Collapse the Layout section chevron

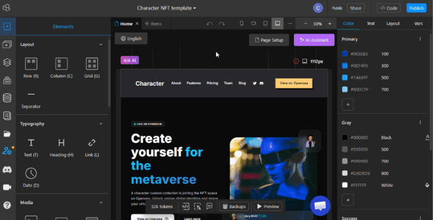point(101,44)
